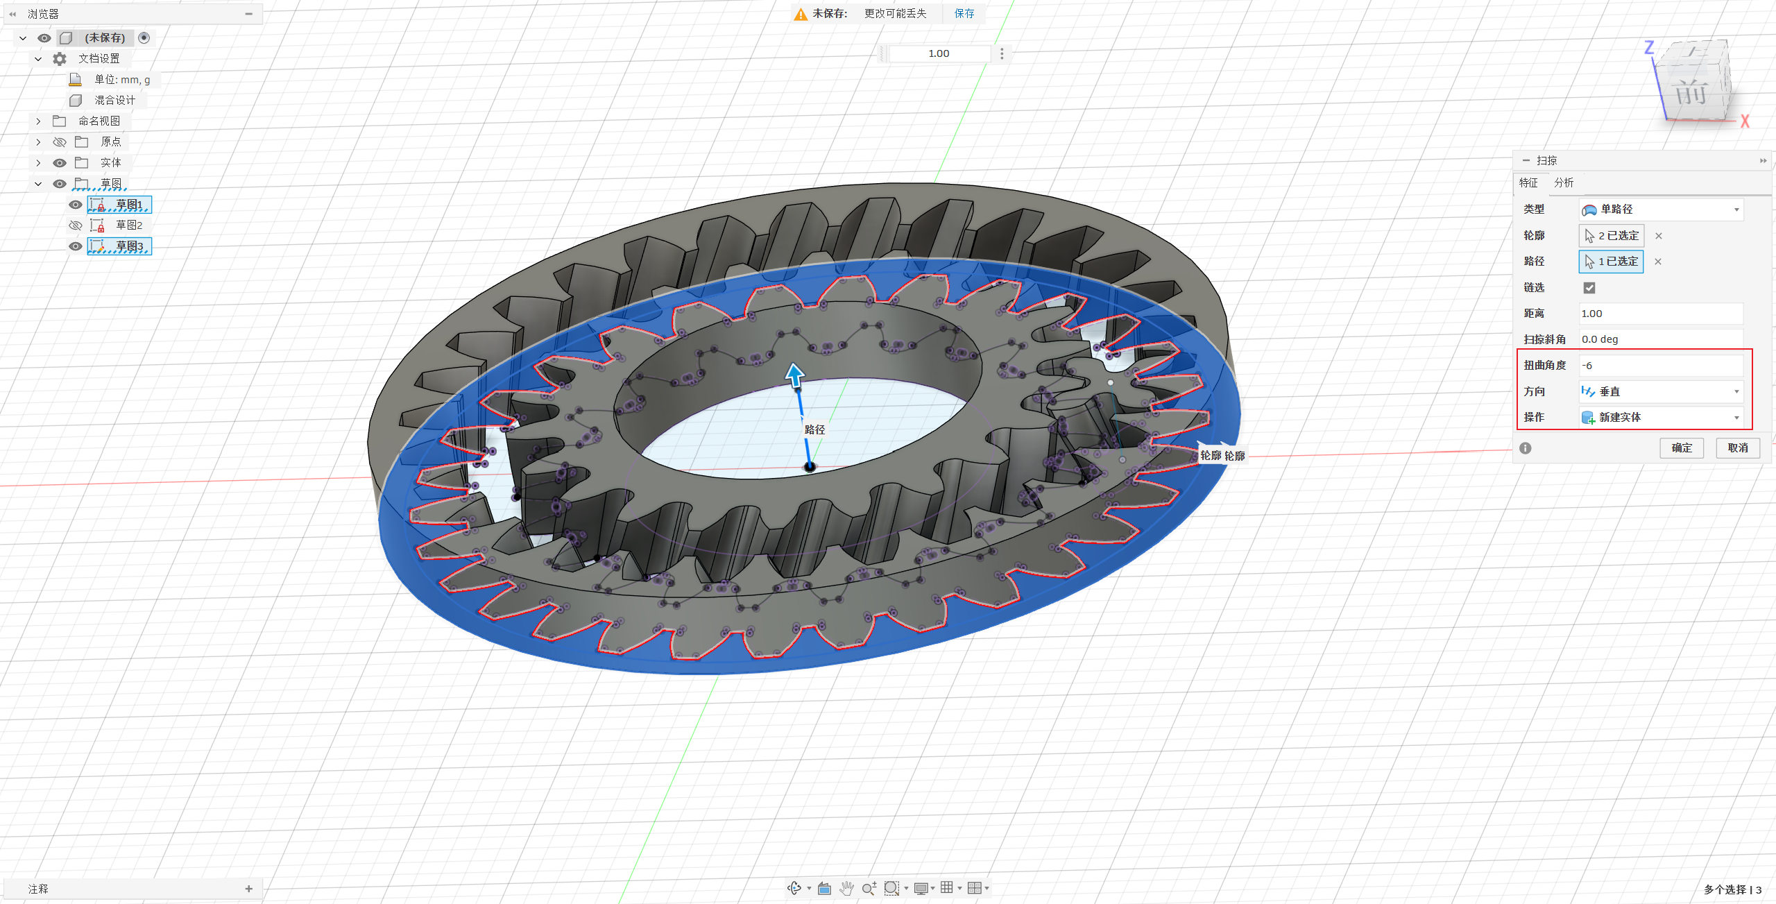This screenshot has height=904, width=1776.
Task: Collapse the browser panel double-arrow
Action: coord(12,14)
